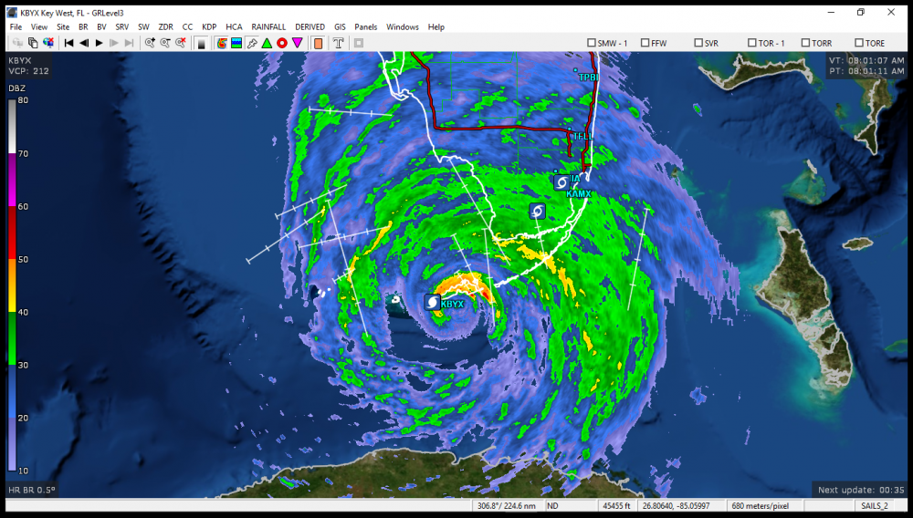Open the File menu

pos(16,27)
